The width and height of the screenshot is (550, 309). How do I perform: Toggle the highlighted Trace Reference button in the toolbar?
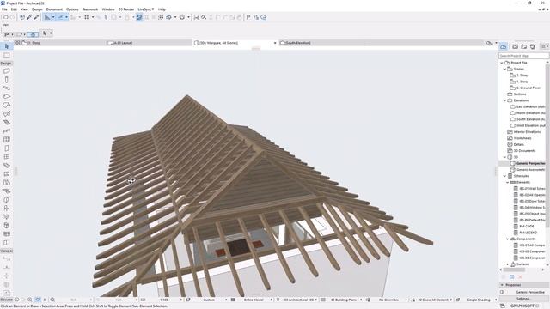[x=139, y=17]
